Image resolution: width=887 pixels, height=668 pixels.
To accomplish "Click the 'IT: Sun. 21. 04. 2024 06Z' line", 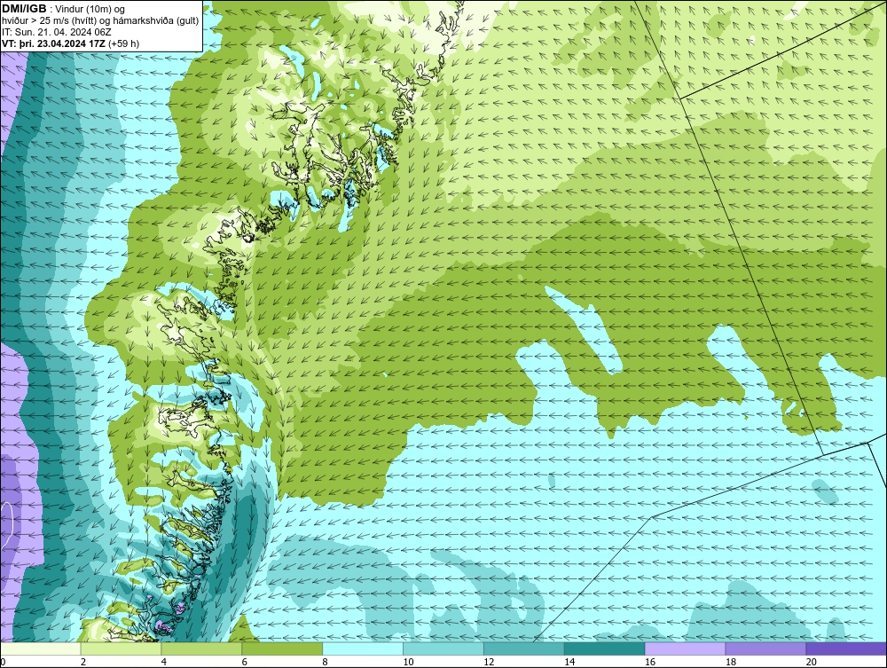I will coord(57,32).
